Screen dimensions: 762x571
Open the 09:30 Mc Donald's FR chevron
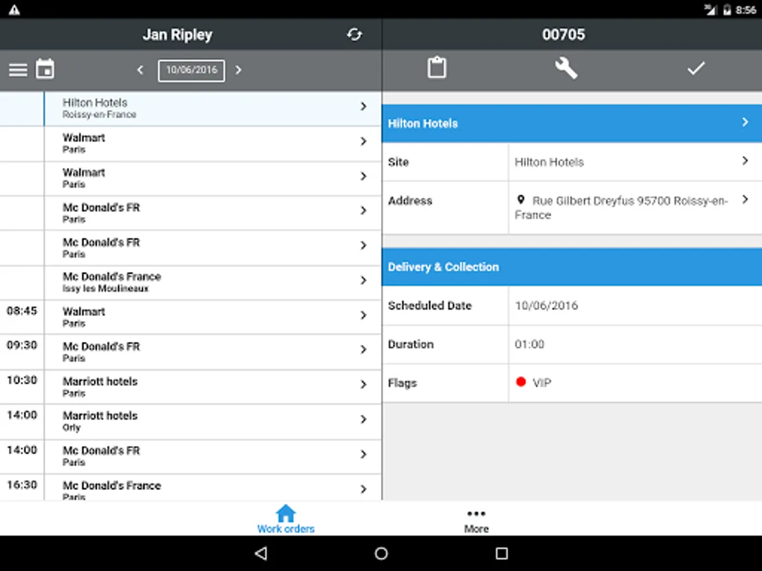click(x=364, y=350)
